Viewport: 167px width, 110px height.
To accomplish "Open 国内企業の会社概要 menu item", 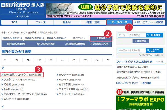I will tap(16, 44).
